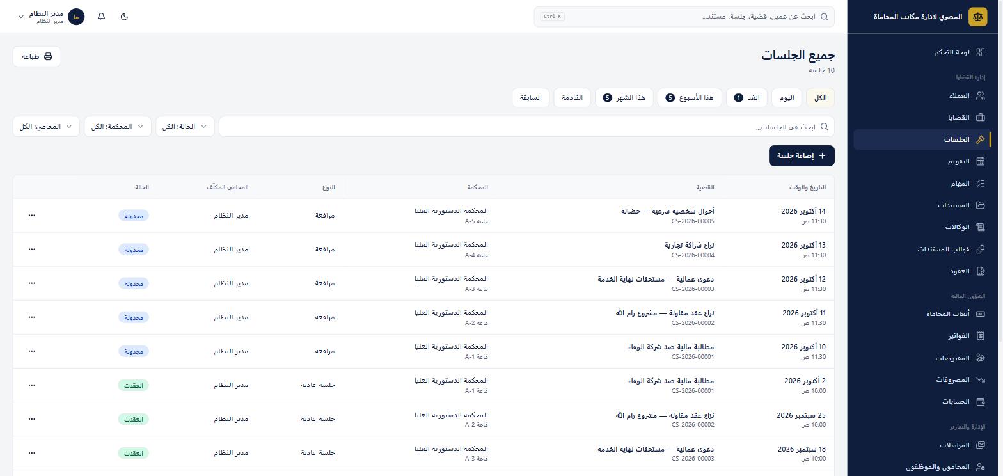Click the user avatar in the header
The width and height of the screenshot is (1003, 476).
tap(76, 17)
